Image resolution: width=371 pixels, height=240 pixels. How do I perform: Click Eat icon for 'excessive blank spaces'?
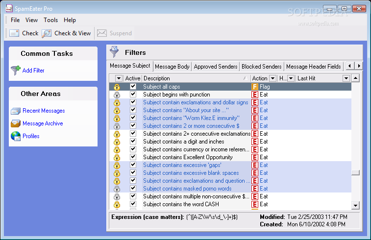(x=254, y=173)
